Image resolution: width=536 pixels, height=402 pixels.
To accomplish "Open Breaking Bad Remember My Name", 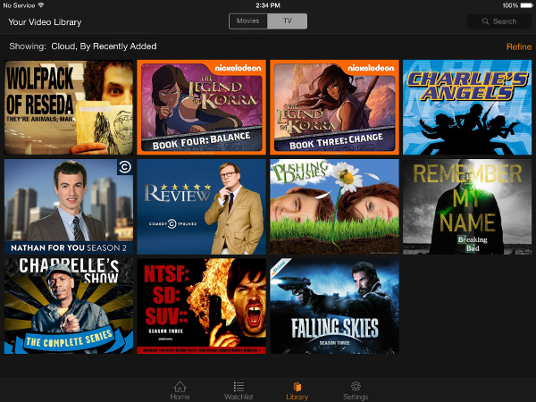I will tap(467, 207).
